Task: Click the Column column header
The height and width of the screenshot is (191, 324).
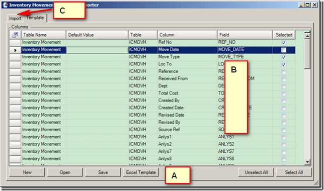Action: click(x=187, y=35)
